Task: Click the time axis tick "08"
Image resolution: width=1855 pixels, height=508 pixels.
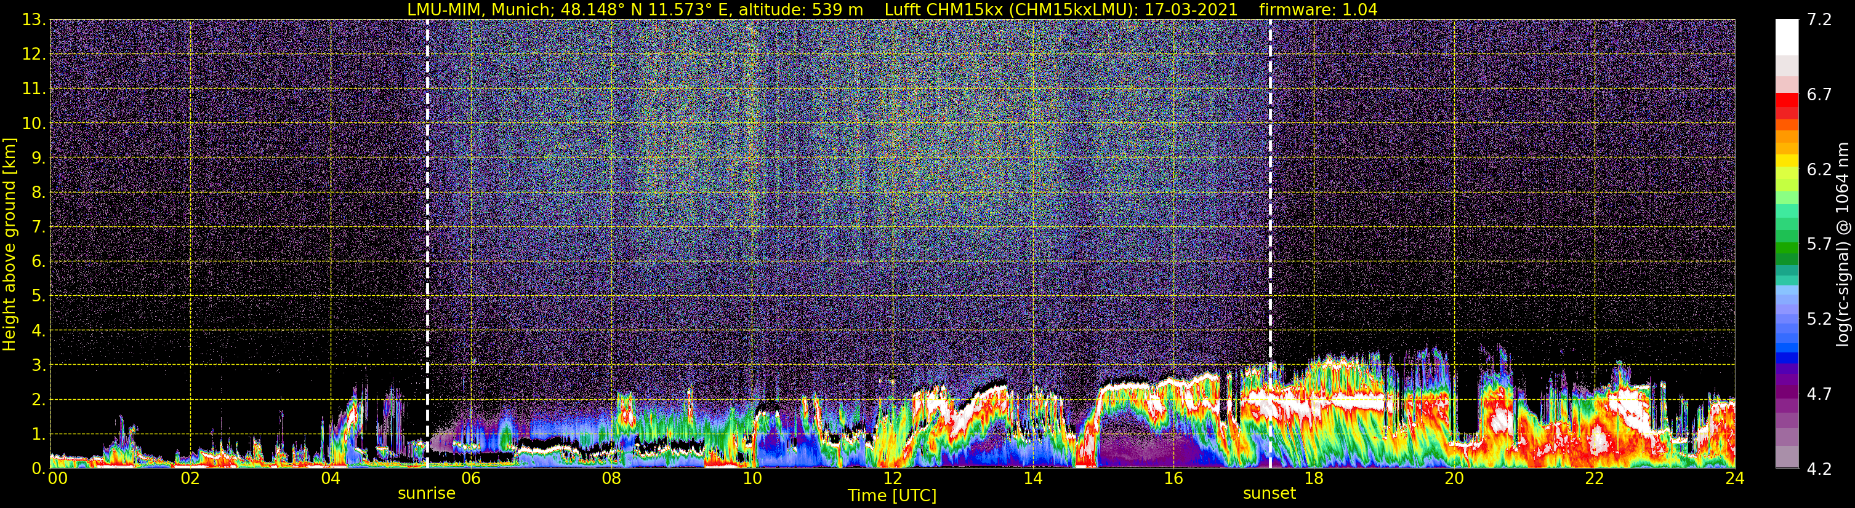Action: (x=611, y=478)
